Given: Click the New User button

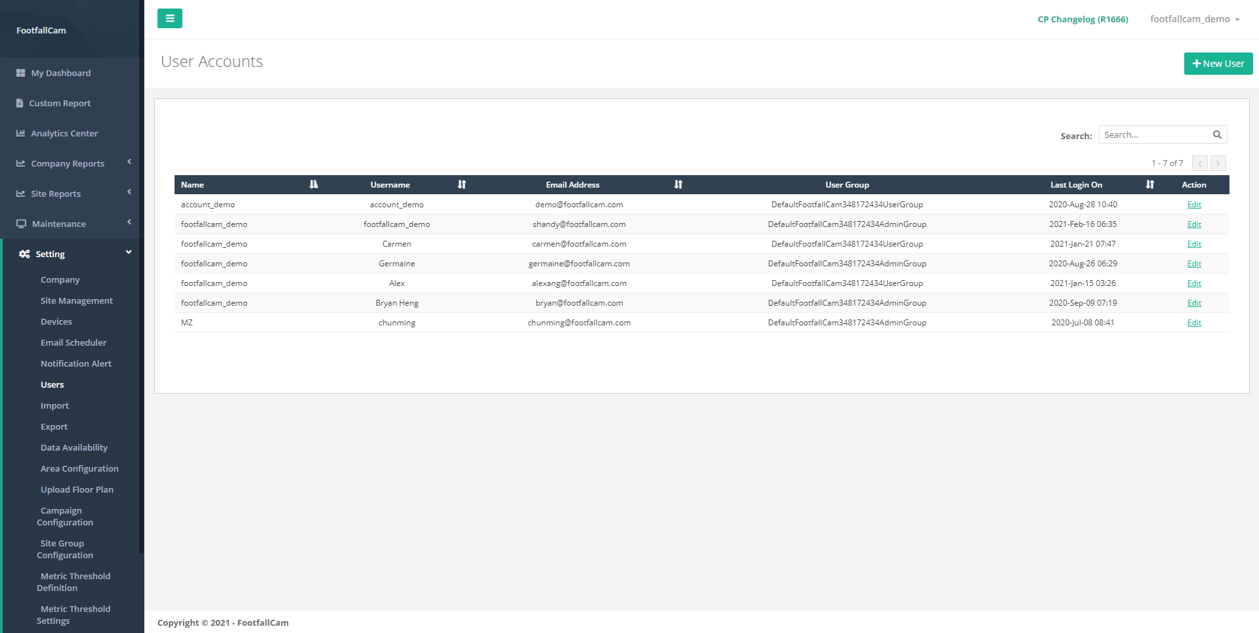Looking at the screenshot, I should (1218, 63).
